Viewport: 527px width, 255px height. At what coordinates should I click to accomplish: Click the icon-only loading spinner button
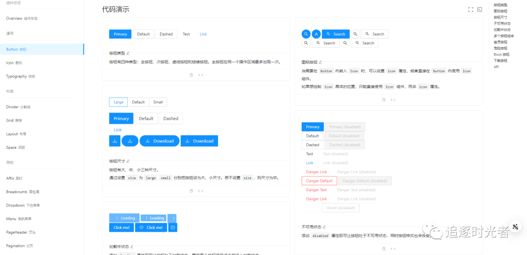[172, 218]
